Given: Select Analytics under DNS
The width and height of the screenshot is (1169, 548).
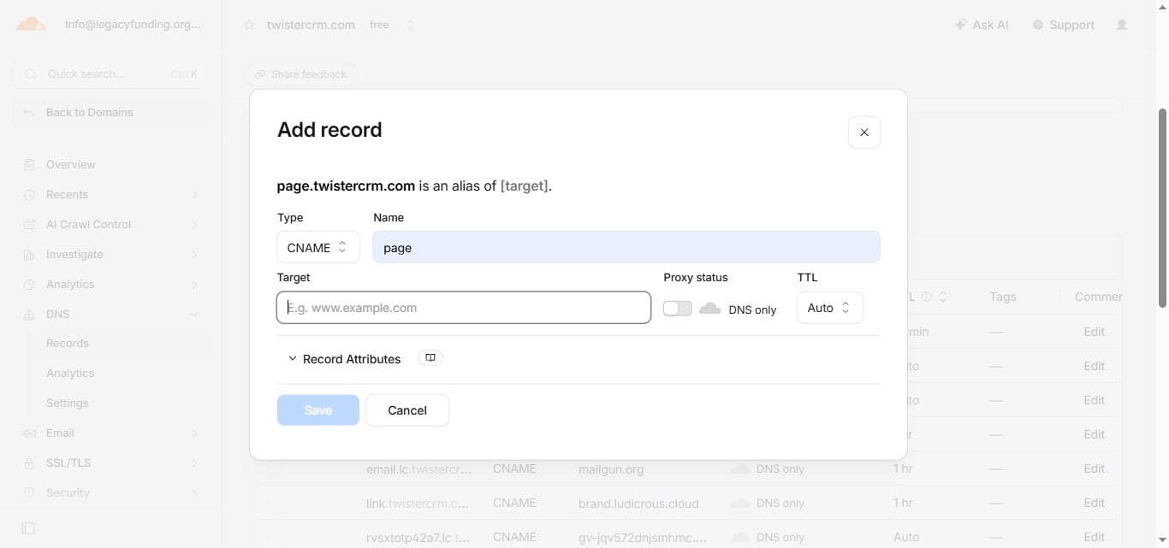Looking at the screenshot, I should coord(70,373).
